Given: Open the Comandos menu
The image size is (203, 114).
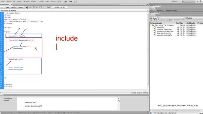Looking at the screenshot, I should click(x=41, y=2).
